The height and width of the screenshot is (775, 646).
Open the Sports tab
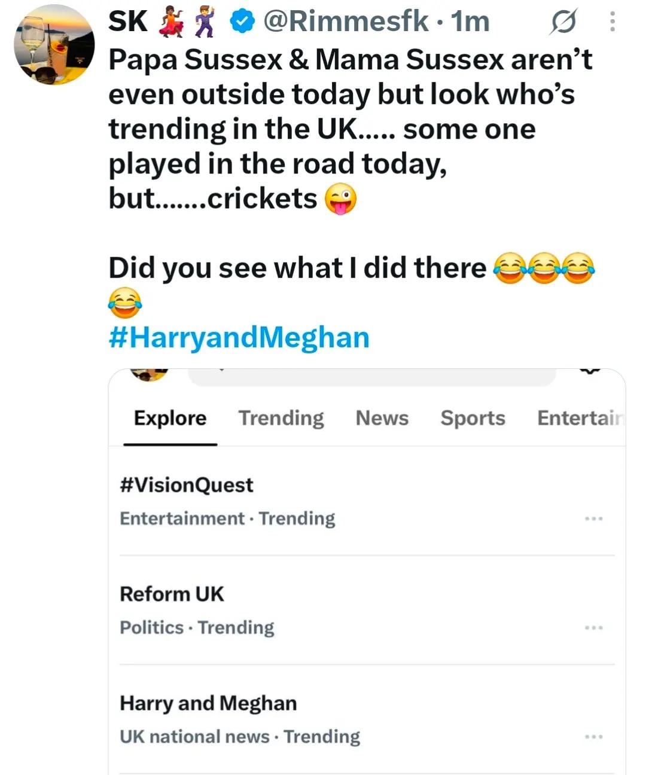point(473,418)
